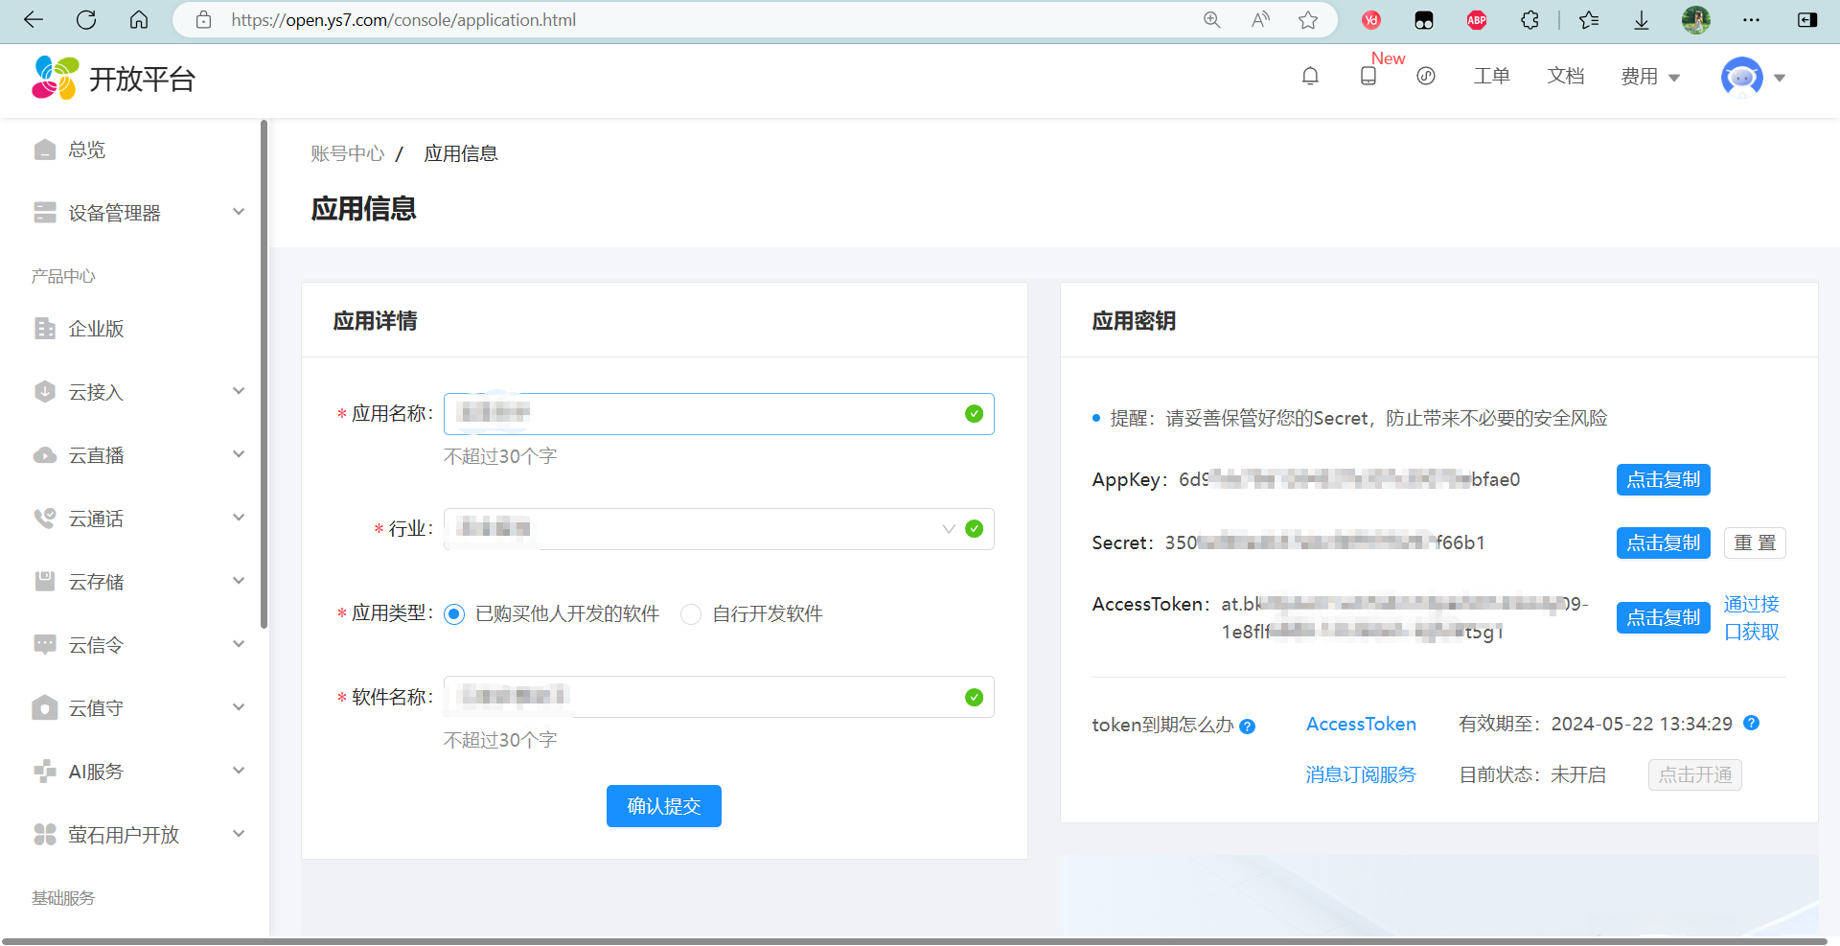Click the browser downloads icon
Image resolution: width=1840 pixels, height=946 pixels.
click(x=1642, y=19)
